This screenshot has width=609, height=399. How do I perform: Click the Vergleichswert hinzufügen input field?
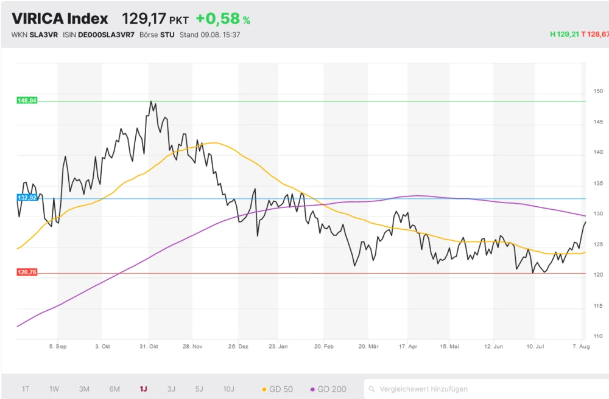tap(487, 389)
